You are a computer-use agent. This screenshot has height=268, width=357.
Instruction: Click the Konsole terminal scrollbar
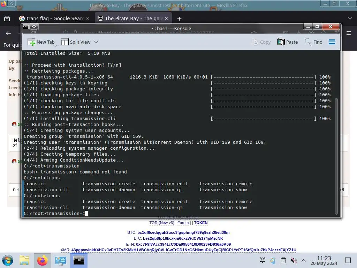tap(336, 156)
